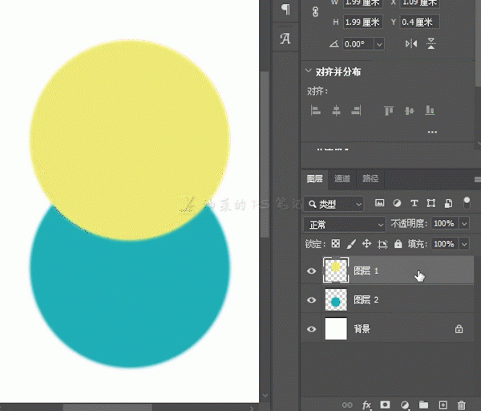Screen dimensions: 481x411
Task: Hide 图层 2 with eye icon
Action: pyautogui.click(x=311, y=299)
